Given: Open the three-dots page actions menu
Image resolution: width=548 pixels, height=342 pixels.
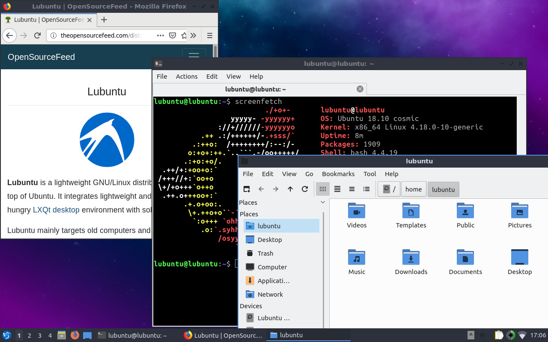Looking at the screenshot, I should (x=160, y=35).
